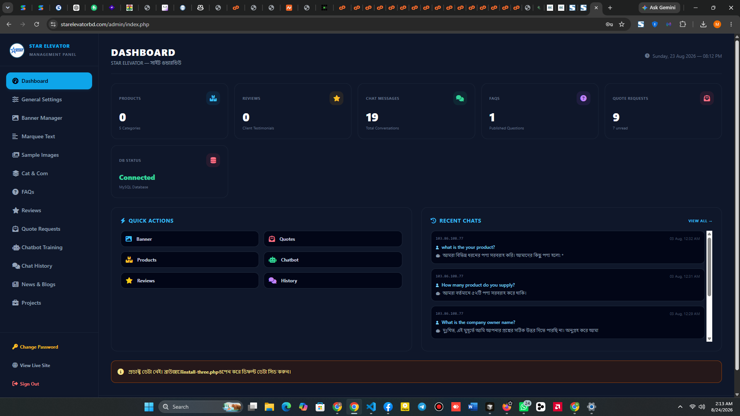The width and height of the screenshot is (740, 416).
Task: Click browser address bar URL
Action: coord(105,24)
